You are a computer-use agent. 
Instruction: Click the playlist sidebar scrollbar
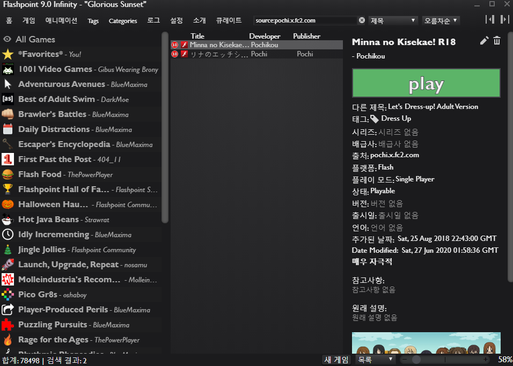tap(165, 128)
